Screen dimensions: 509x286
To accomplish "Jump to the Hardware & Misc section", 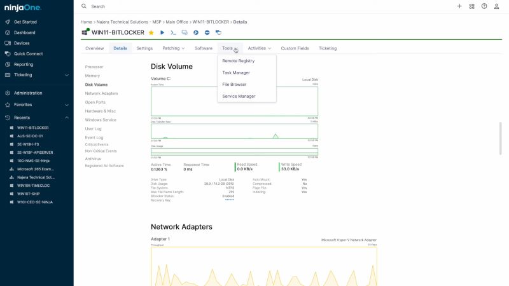I will point(101,111).
